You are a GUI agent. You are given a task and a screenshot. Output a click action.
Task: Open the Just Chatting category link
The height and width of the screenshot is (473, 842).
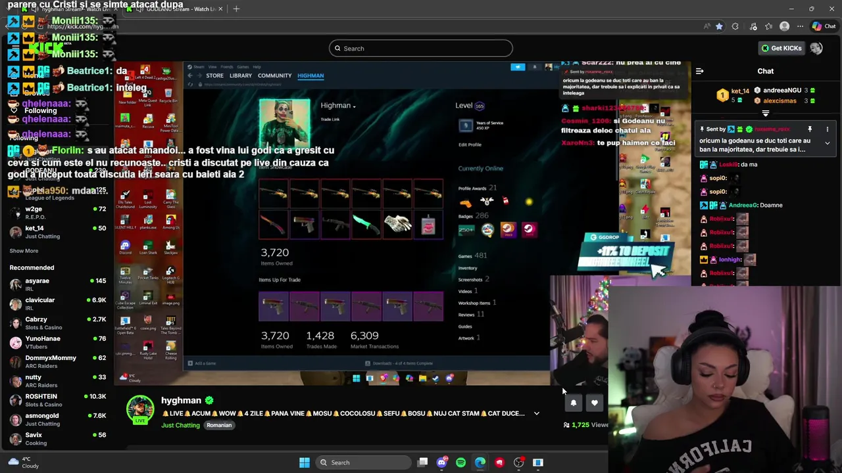tap(180, 426)
